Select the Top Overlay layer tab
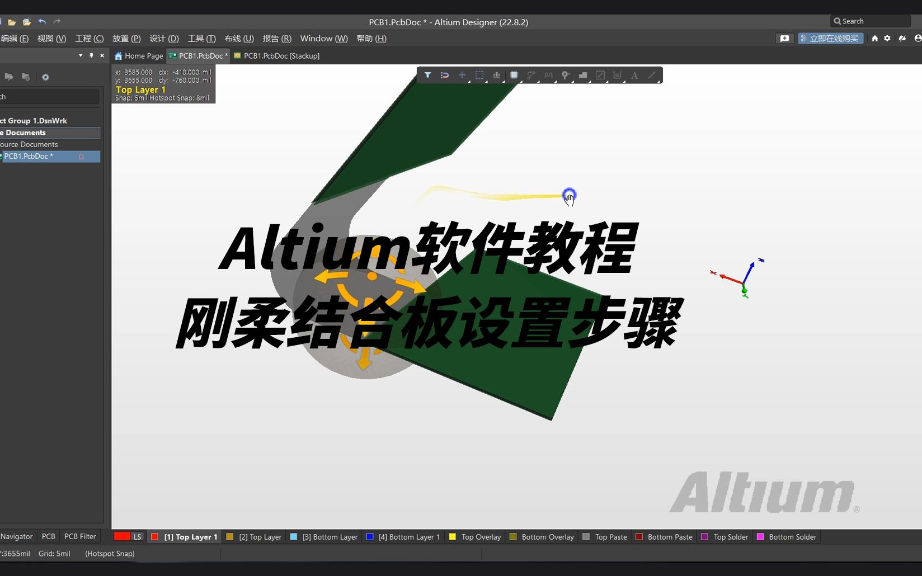 tap(475, 537)
